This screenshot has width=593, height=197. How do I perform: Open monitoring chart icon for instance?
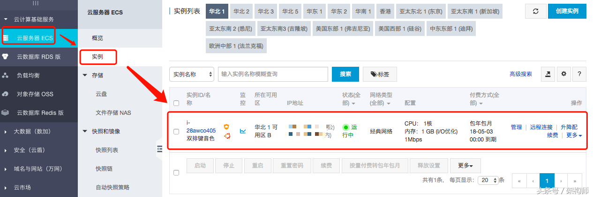[x=243, y=132]
